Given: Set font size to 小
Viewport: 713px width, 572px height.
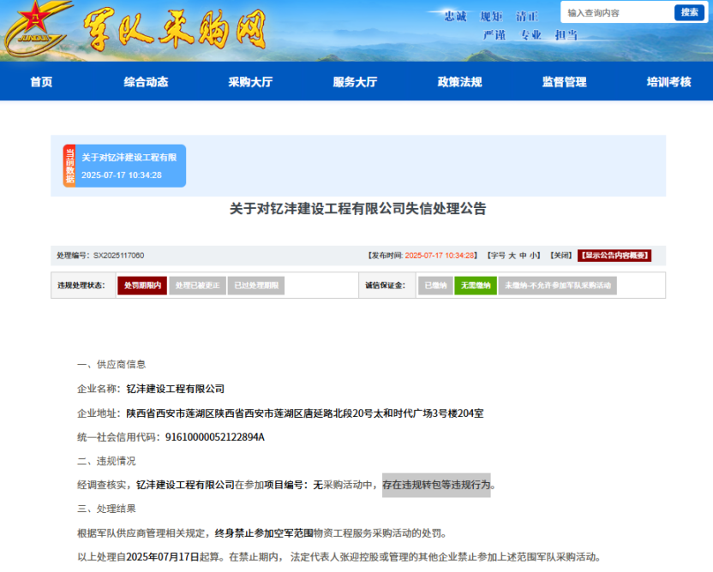Looking at the screenshot, I should pos(532,255).
